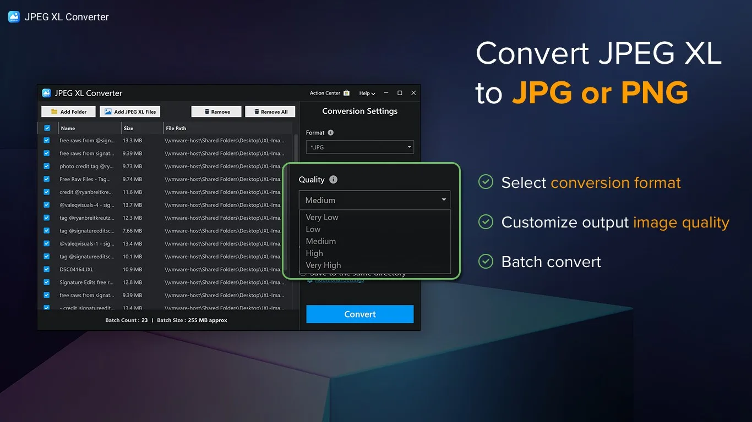
Task: Toggle the select-all checkbox in the header
Action: (x=47, y=128)
